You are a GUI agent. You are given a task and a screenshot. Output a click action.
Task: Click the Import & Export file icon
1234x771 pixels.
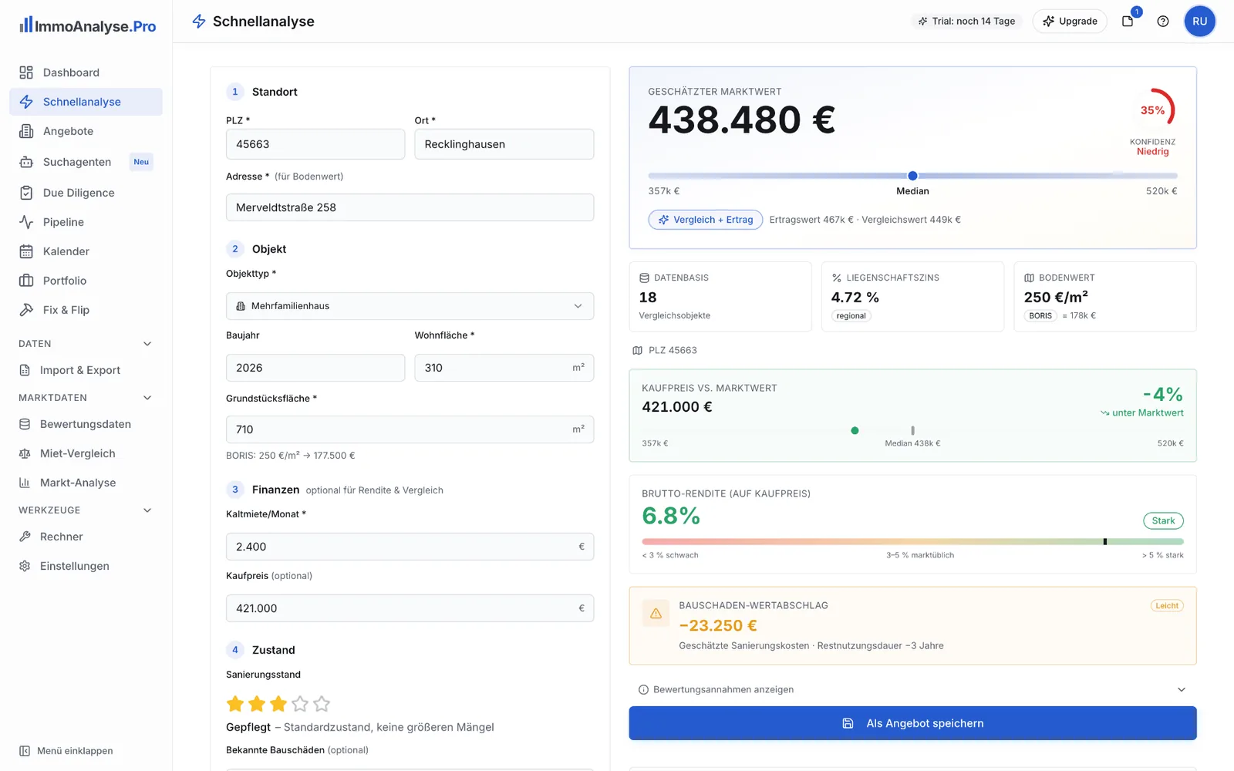click(25, 370)
